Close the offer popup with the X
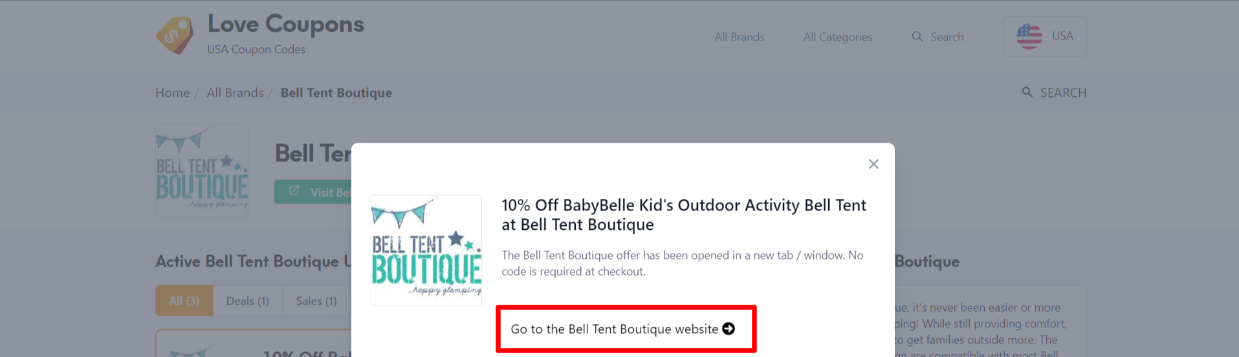The image size is (1239, 357). click(x=873, y=164)
